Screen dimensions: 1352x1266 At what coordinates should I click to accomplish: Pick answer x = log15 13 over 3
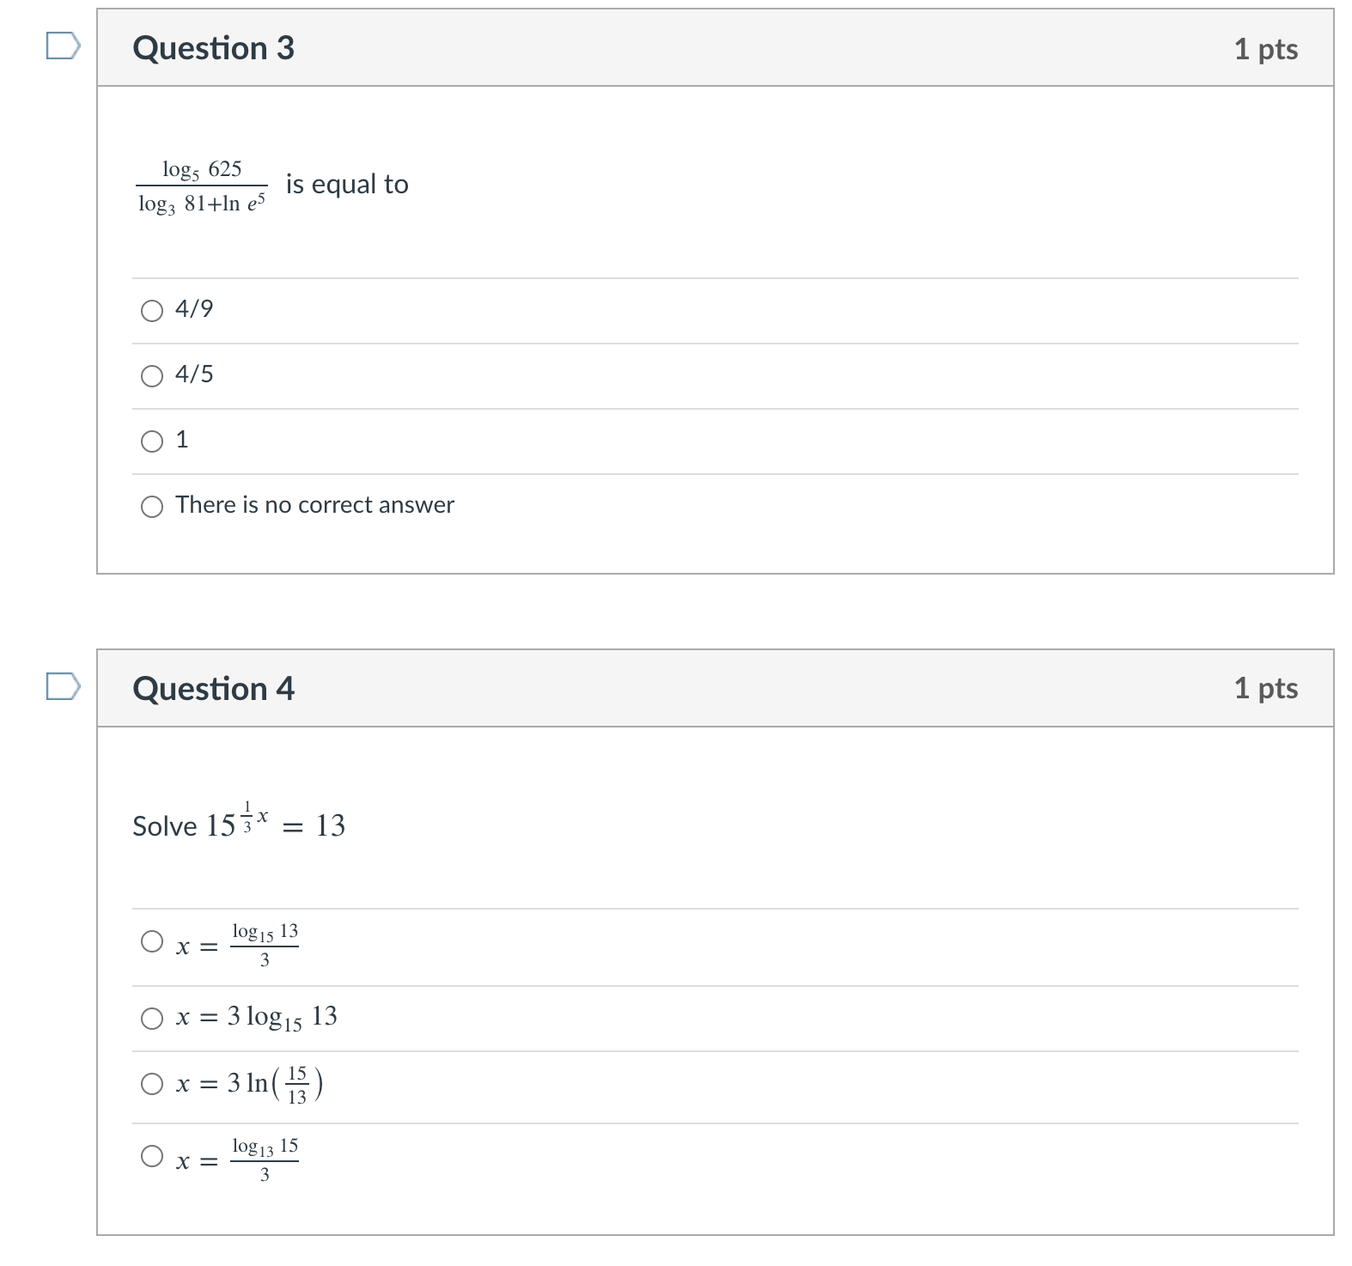[152, 942]
